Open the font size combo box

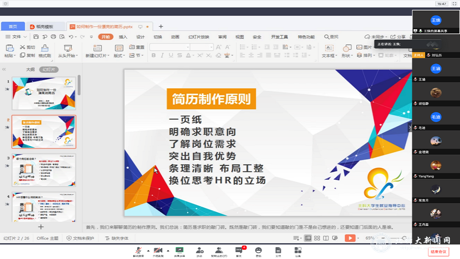[x=202, y=47]
